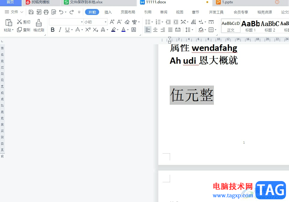This screenshot has height=202, width=289.
Task: Open the 章节 ribbon tab
Action: tap(195, 12)
